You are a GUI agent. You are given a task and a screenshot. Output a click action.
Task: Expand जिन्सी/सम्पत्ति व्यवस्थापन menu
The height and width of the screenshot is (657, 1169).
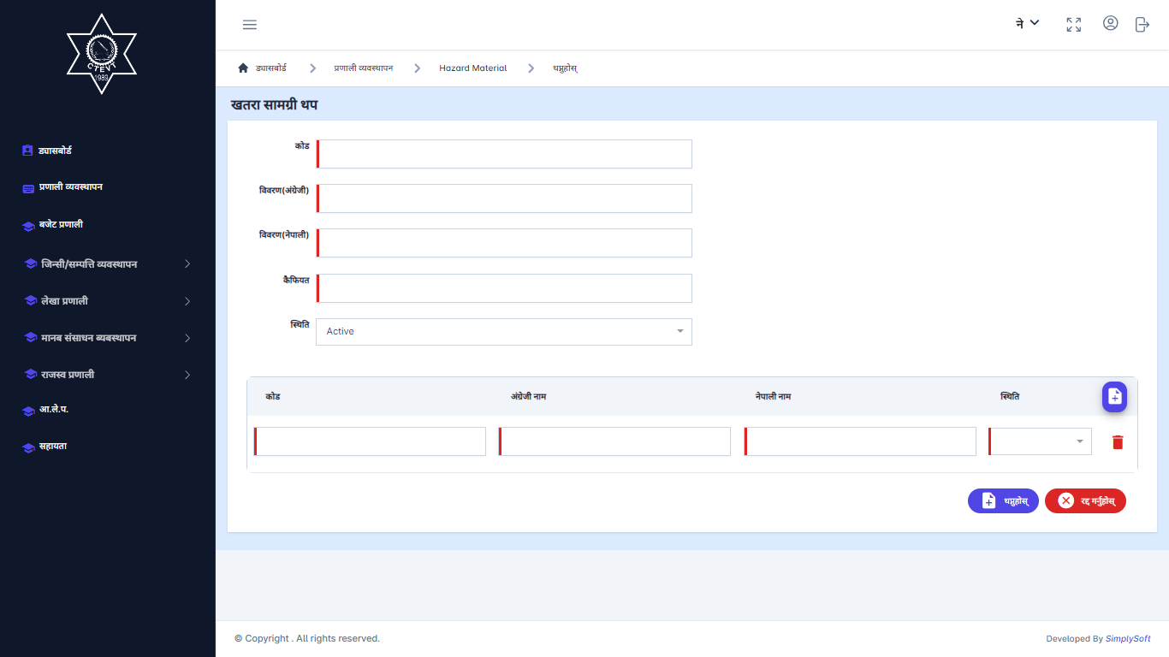(x=107, y=264)
